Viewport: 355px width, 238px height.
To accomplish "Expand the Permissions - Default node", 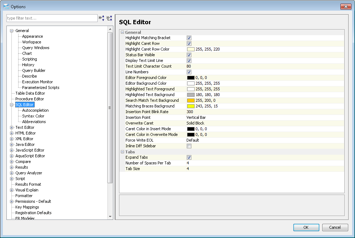I will 11,201.
